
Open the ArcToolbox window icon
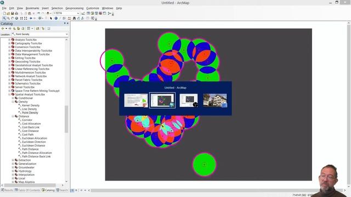[100, 13]
